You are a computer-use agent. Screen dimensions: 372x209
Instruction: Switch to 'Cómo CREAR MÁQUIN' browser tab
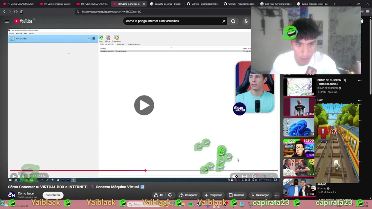pos(19,4)
